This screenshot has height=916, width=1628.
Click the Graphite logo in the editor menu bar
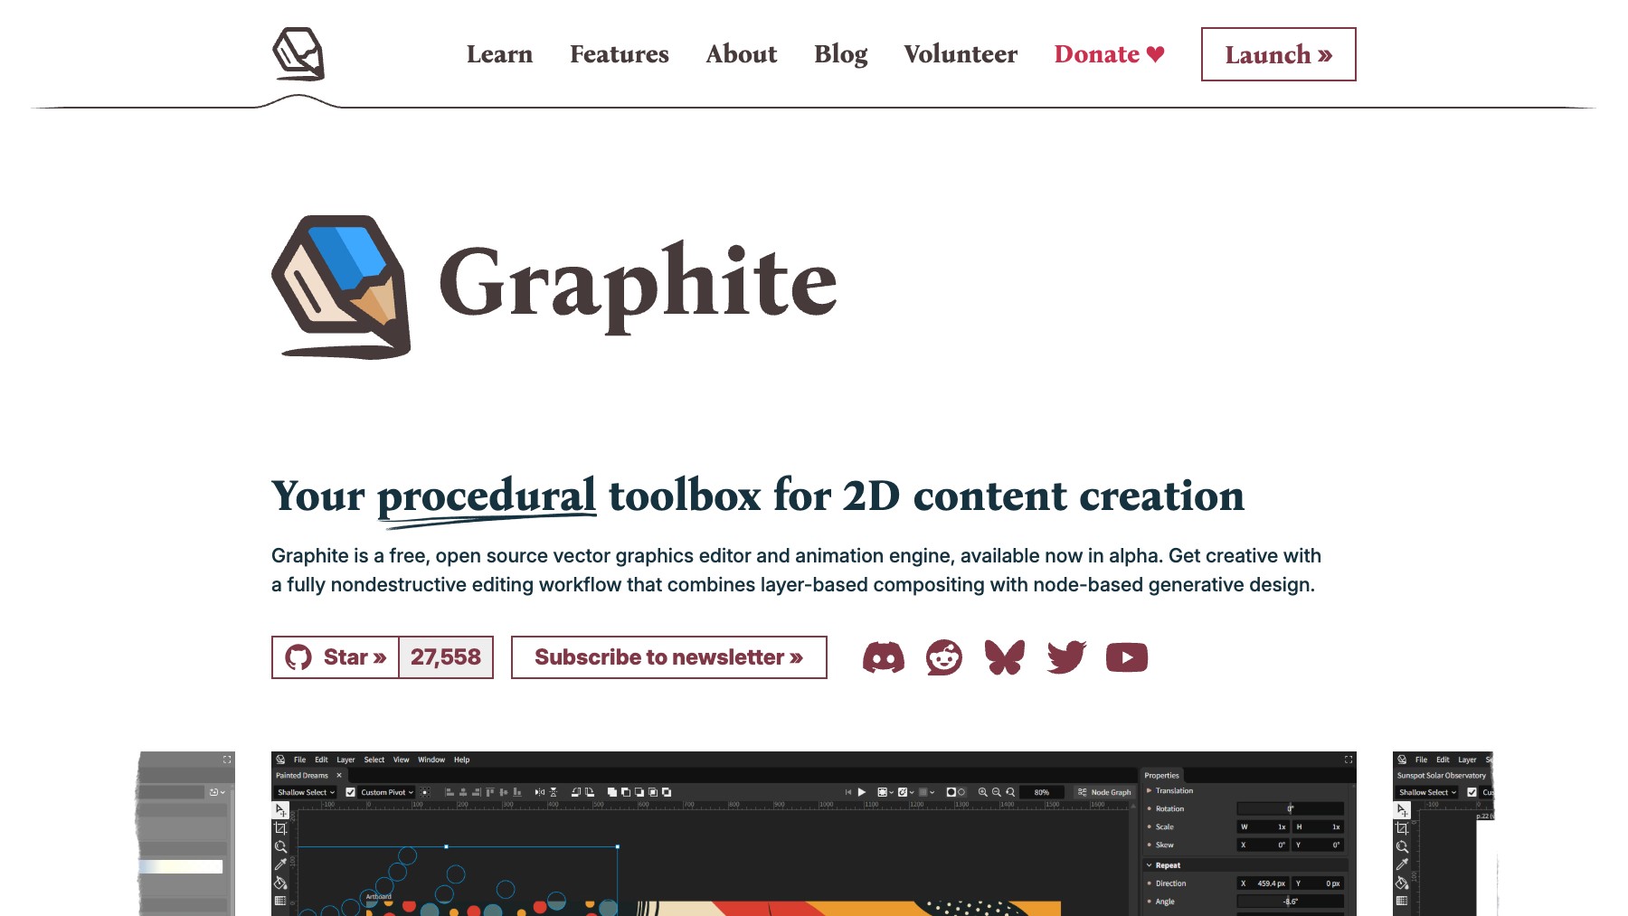280,760
